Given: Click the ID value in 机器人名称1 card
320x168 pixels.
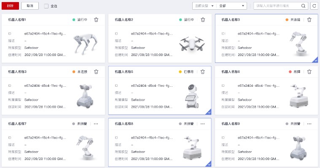Looking at the screenshot, I should (x=45, y=34).
